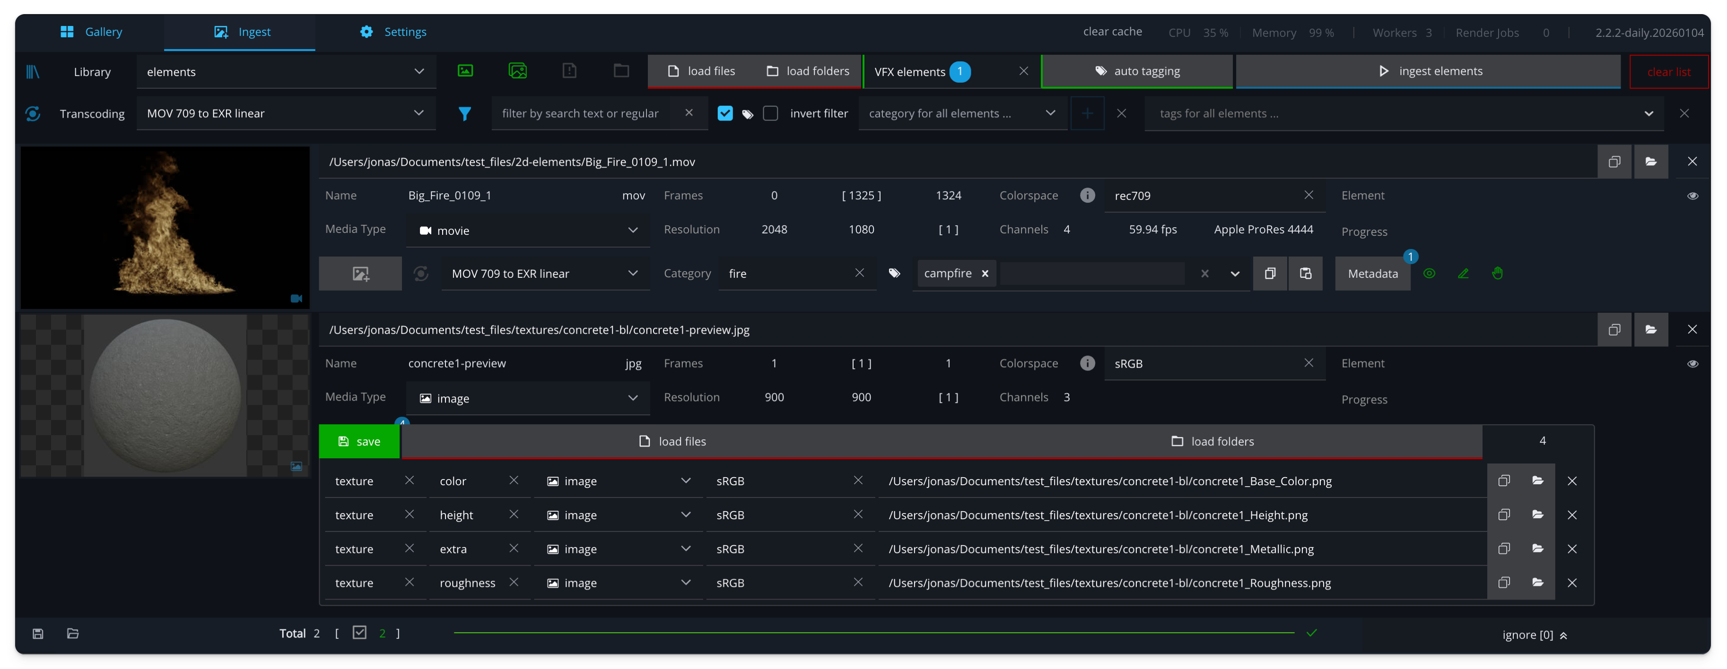Click paste settings icon next to campfire tags

pyautogui.click(x=1305, y=273)
